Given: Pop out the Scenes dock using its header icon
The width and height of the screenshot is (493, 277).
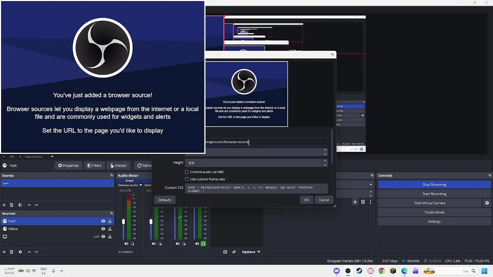Looking at the screenshot, I should [111, 175].
